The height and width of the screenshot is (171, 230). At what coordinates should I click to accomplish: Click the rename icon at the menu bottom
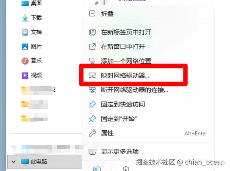(97, 168)
